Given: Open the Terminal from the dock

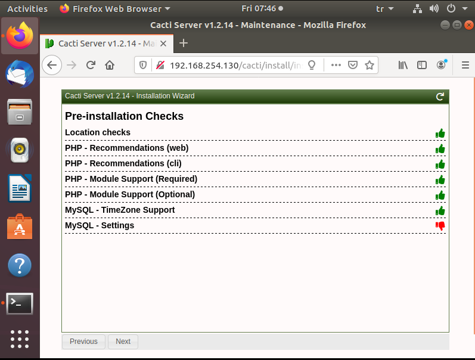Looking at the screenshot, I should (20, 303).
